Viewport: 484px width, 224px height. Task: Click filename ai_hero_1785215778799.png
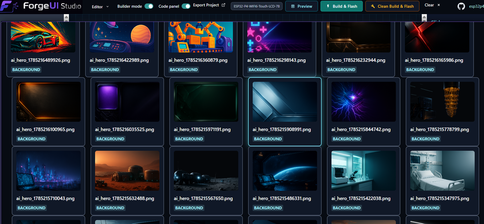point(440,129)
